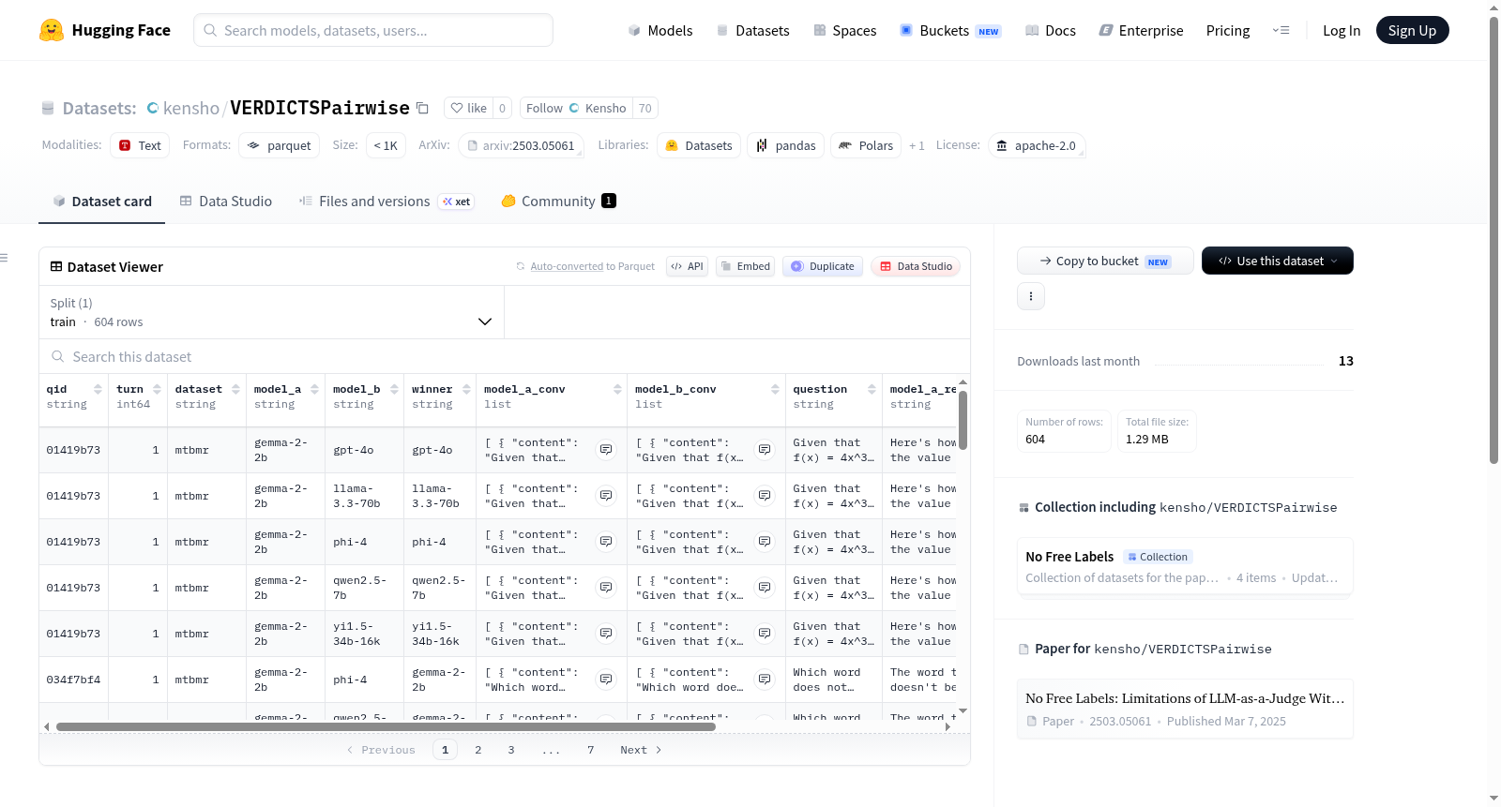This screenshot has width=1501, height=807.
Task: Open the Community tab
Action: pos(558,201)
